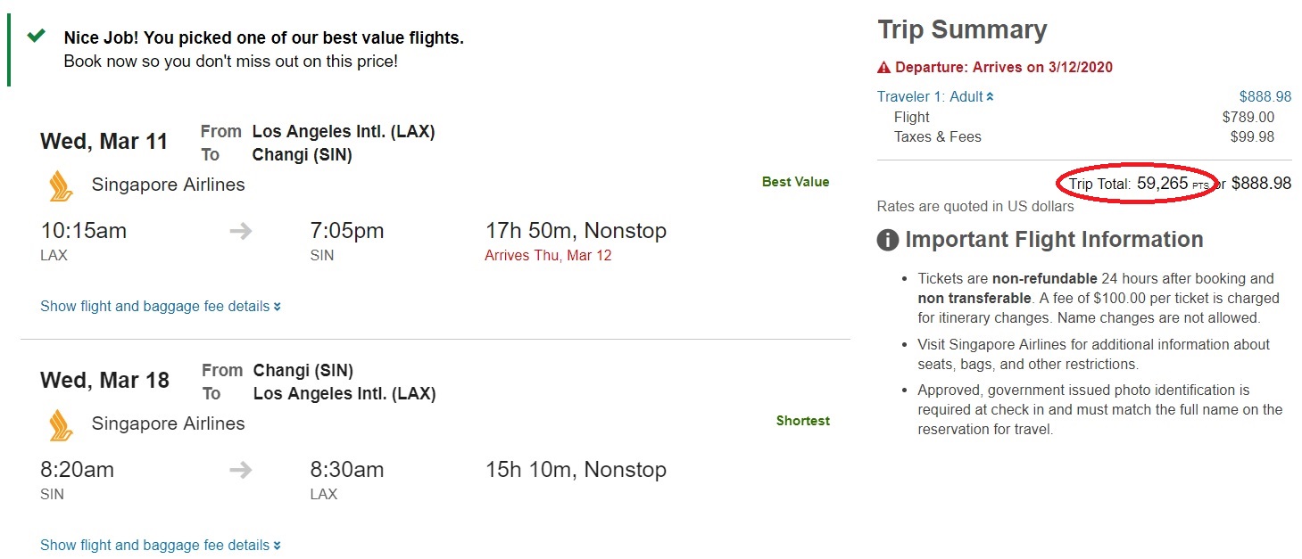Click the red warning triangle icon
The width and height of the screenshot is (1302, 559).
(883, 68)
